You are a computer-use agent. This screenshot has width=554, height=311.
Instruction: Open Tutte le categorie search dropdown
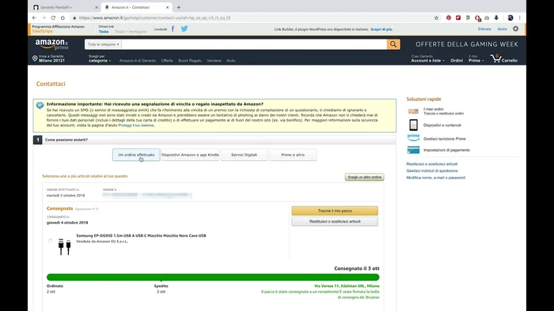click(103, 44)
